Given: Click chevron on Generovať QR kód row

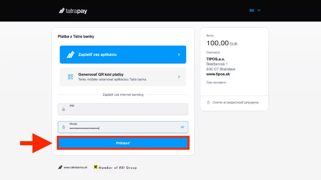Looking at the screenshot, I should [x=179, y=77].
